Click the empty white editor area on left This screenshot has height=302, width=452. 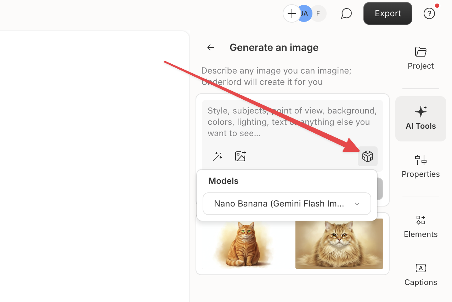(92, 159)
